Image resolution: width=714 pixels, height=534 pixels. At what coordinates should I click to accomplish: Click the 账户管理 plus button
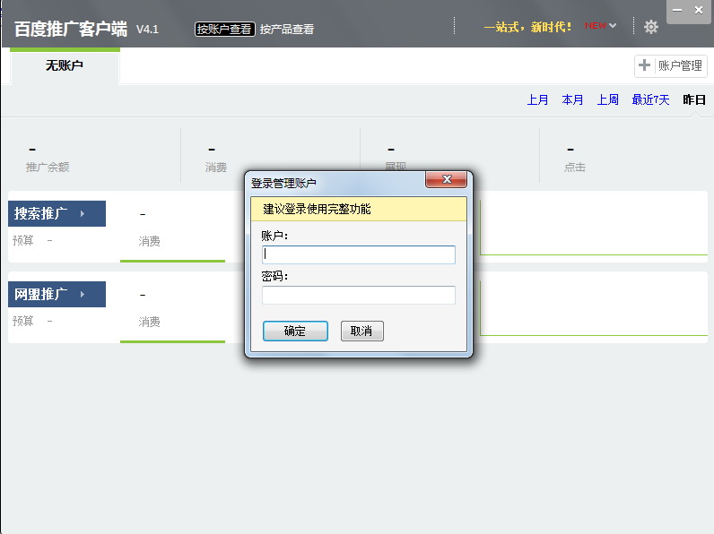671,65
